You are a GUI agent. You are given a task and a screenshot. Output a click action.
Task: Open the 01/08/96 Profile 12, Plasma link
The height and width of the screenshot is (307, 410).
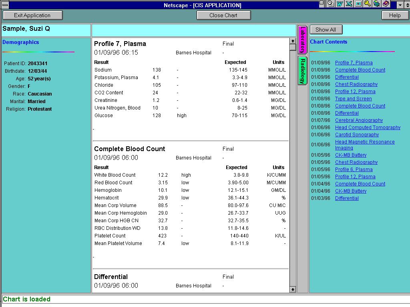355,92
